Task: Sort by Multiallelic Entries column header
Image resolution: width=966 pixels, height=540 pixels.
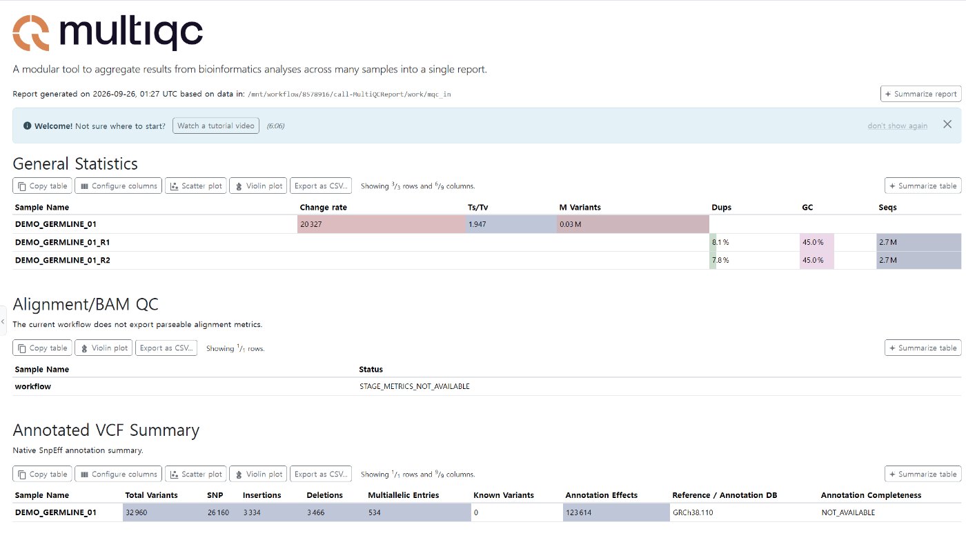Action: coord(404,495)
